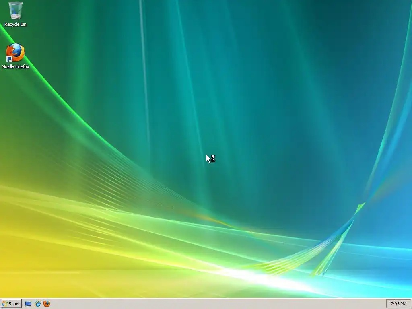Click the 7:03 PM taskbar clock
The width and height of the screenshot is (412, 309).
[398, 304]
